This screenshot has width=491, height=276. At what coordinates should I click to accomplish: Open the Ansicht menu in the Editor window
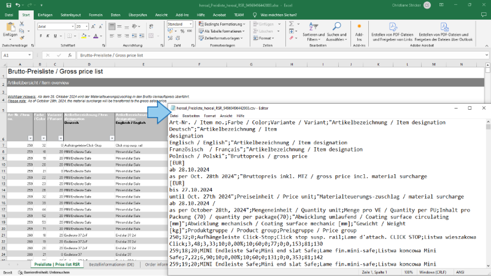(x=226, y=116)
